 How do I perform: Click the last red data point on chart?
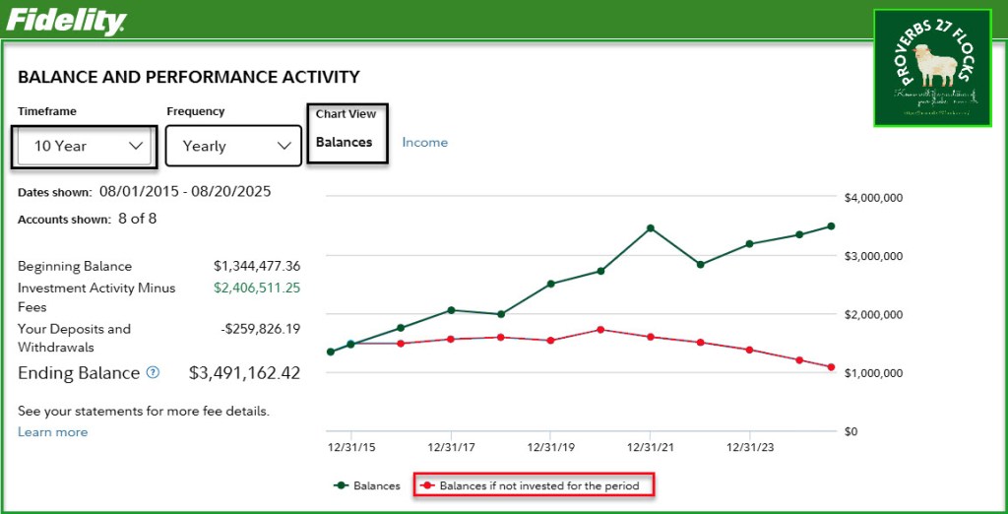pos(831,367)
